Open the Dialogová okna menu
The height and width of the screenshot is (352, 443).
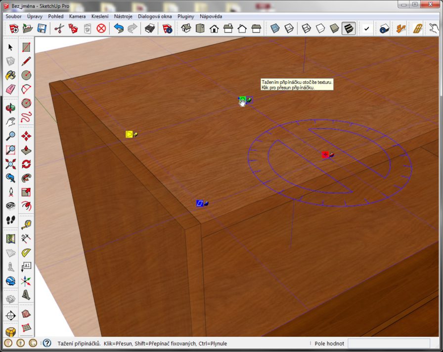155,16
